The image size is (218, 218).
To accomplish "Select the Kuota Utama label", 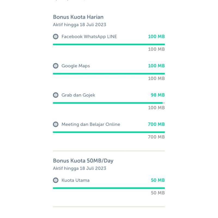I will coord(75,180).
